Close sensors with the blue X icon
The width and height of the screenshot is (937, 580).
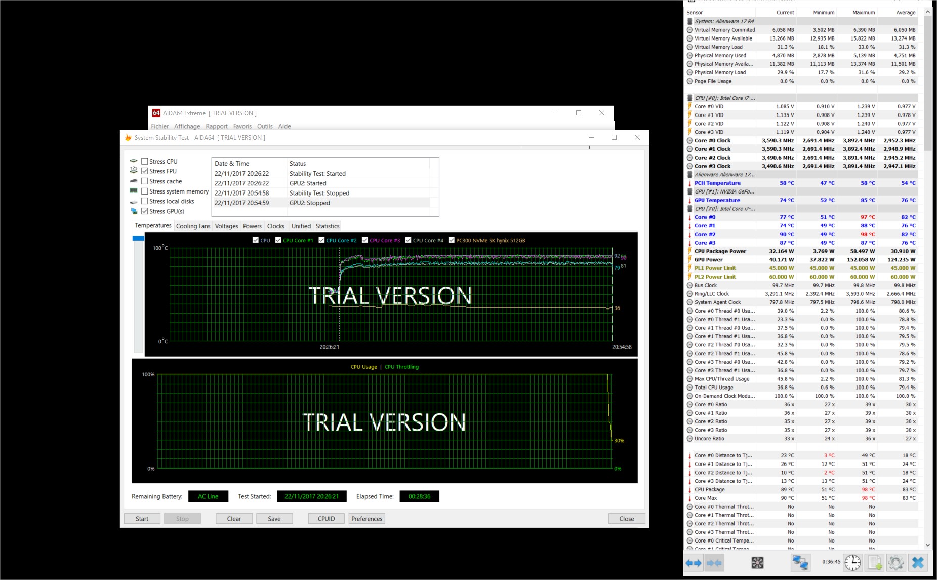pyautogui.click(x=918, y=562)
